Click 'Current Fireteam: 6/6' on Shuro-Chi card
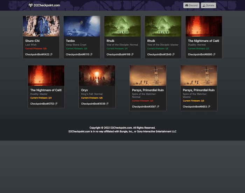 click(36, 49)
